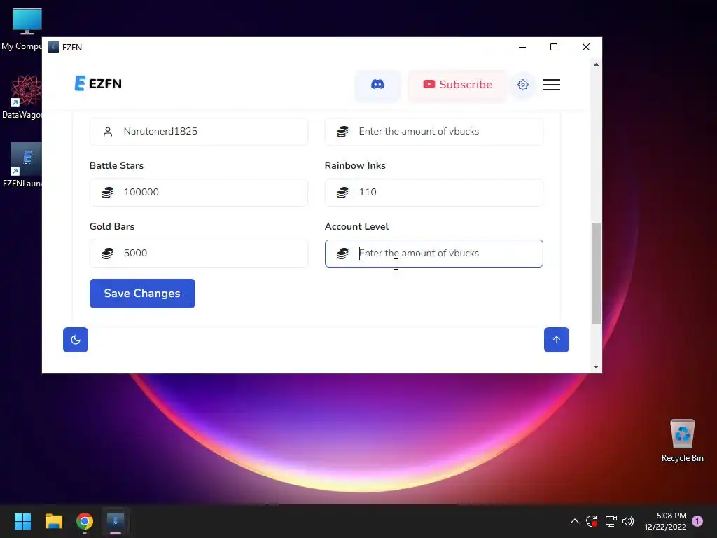Image resolution: width=717 pixels, height=538 pixels.
Task: Close the EZFN window
Action: pyautogui.click(x=586, y=47)
